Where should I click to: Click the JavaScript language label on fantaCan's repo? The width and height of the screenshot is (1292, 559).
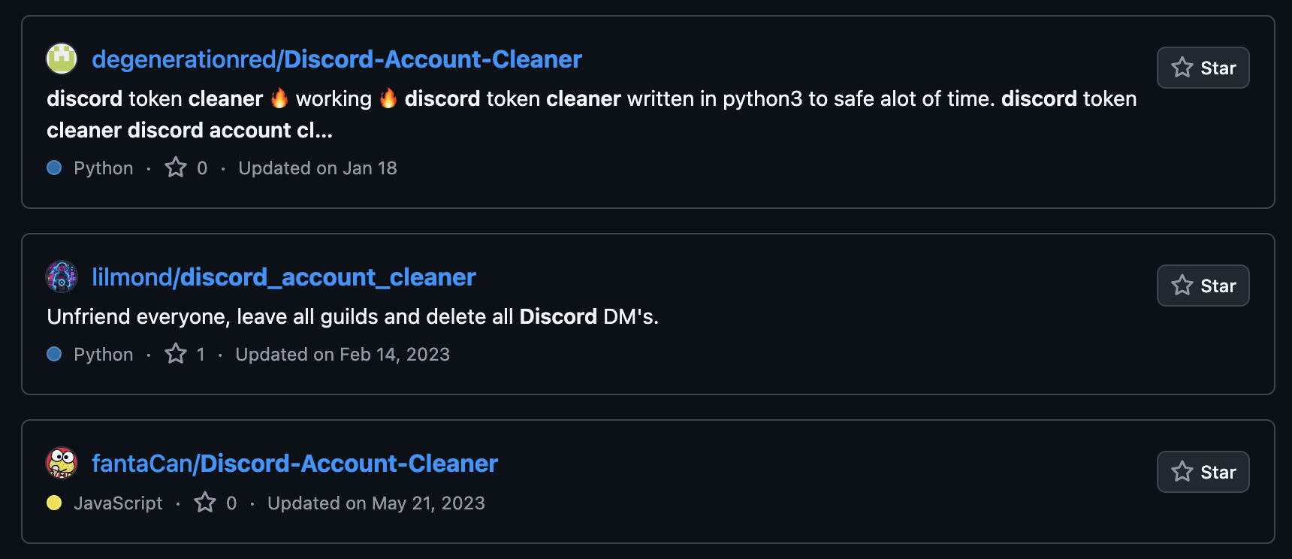pos(119,503)
